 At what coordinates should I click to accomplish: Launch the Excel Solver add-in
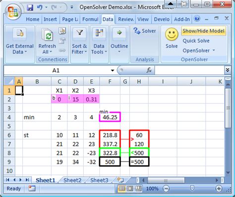pos(145,31)
